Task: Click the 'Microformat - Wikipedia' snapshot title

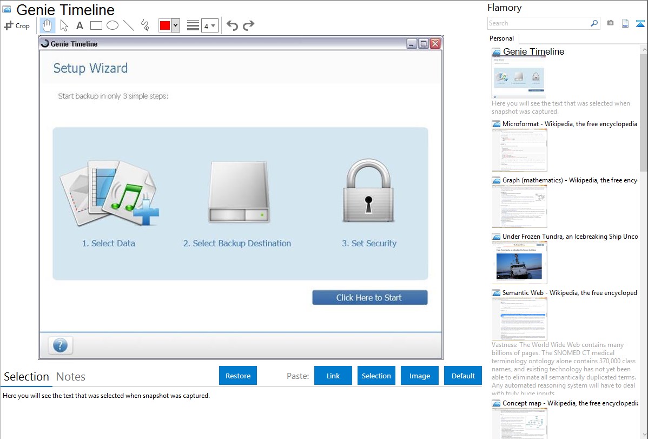Action: [570, 124]
